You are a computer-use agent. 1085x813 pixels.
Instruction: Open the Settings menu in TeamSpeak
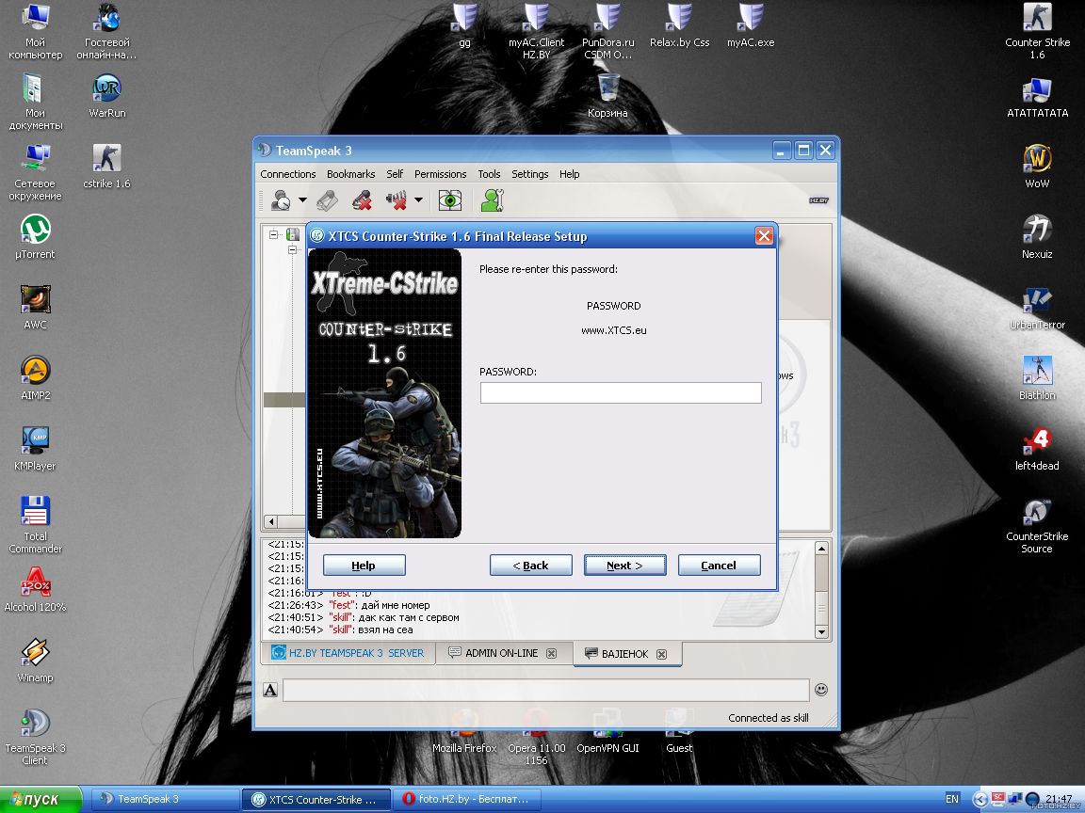click(530, 174)
